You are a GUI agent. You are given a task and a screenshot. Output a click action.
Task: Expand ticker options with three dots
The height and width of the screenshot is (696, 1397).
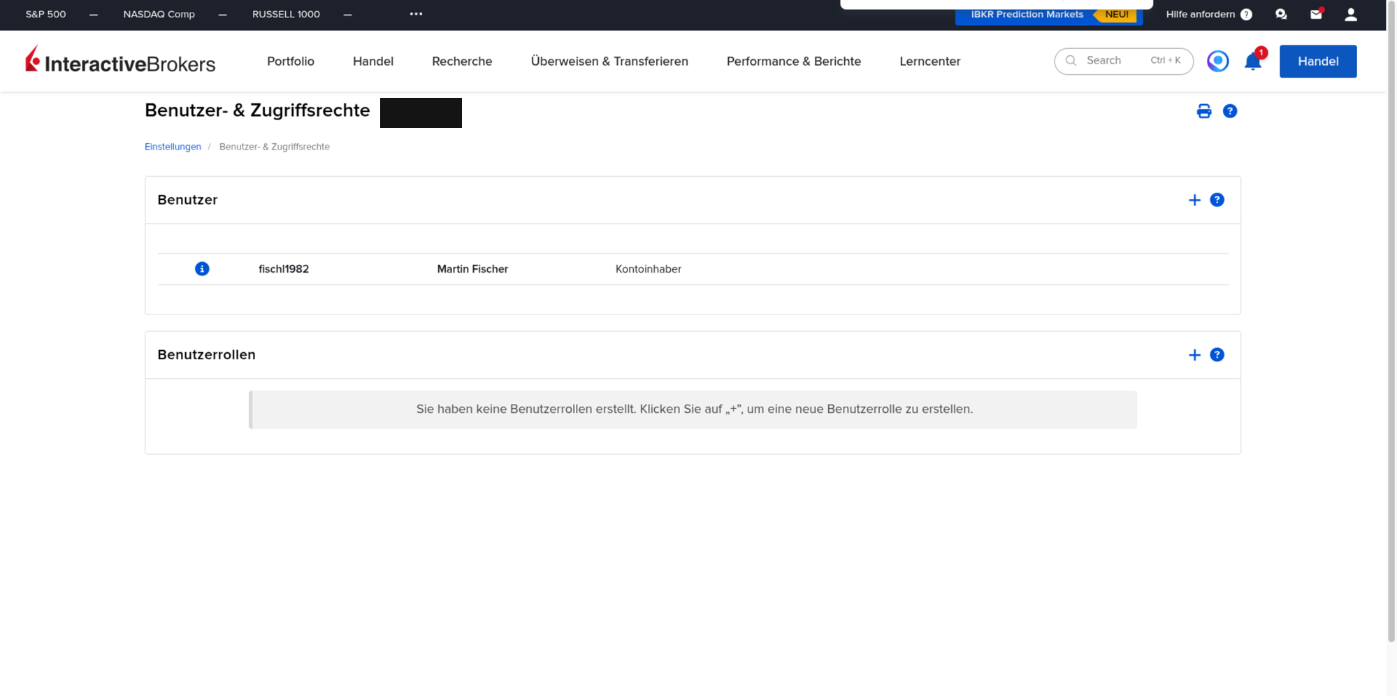tap(416, 14)
